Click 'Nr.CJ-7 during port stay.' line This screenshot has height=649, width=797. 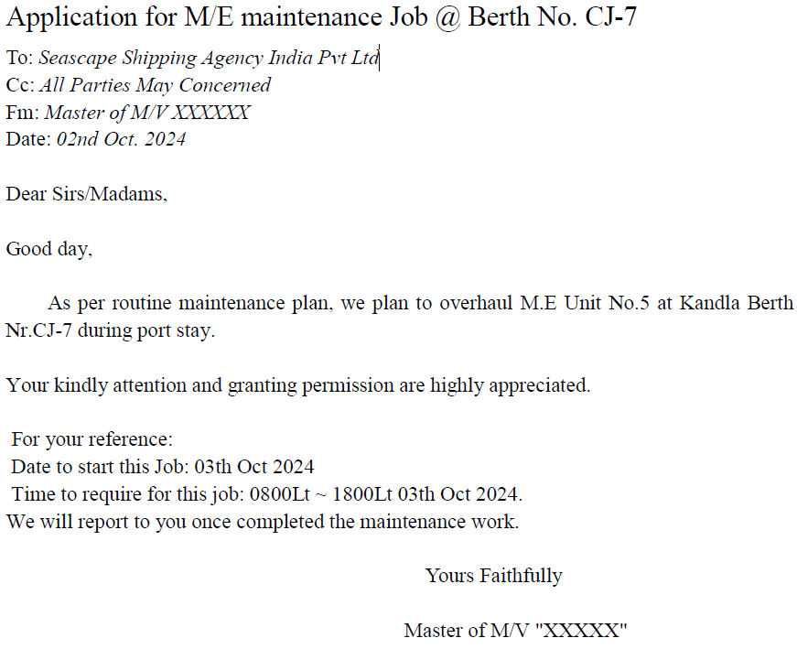click(111, 330)
